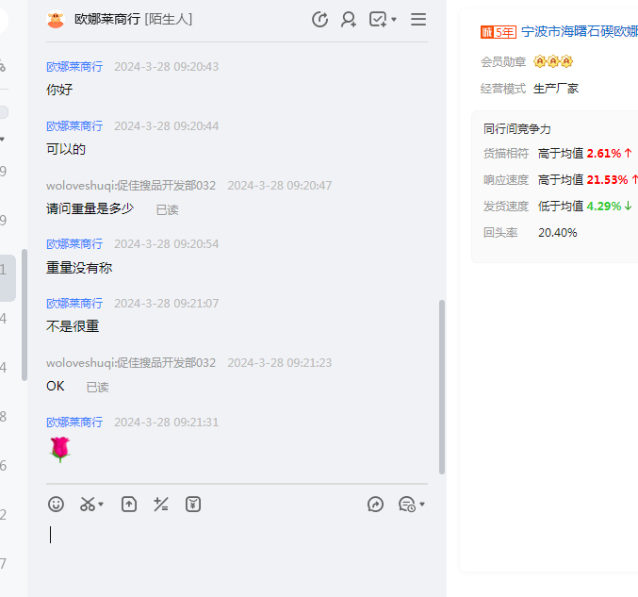638x597 pixels.
Task: Click chat title 欧娜莱商行 [陌生人]
Action: click(133, 19)
